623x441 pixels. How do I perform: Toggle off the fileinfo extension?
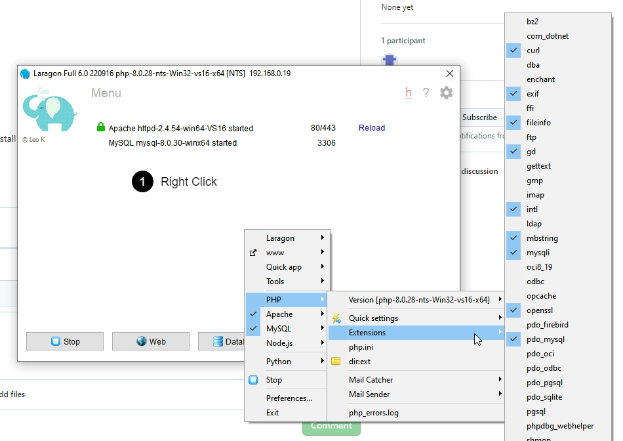[558, 123]
